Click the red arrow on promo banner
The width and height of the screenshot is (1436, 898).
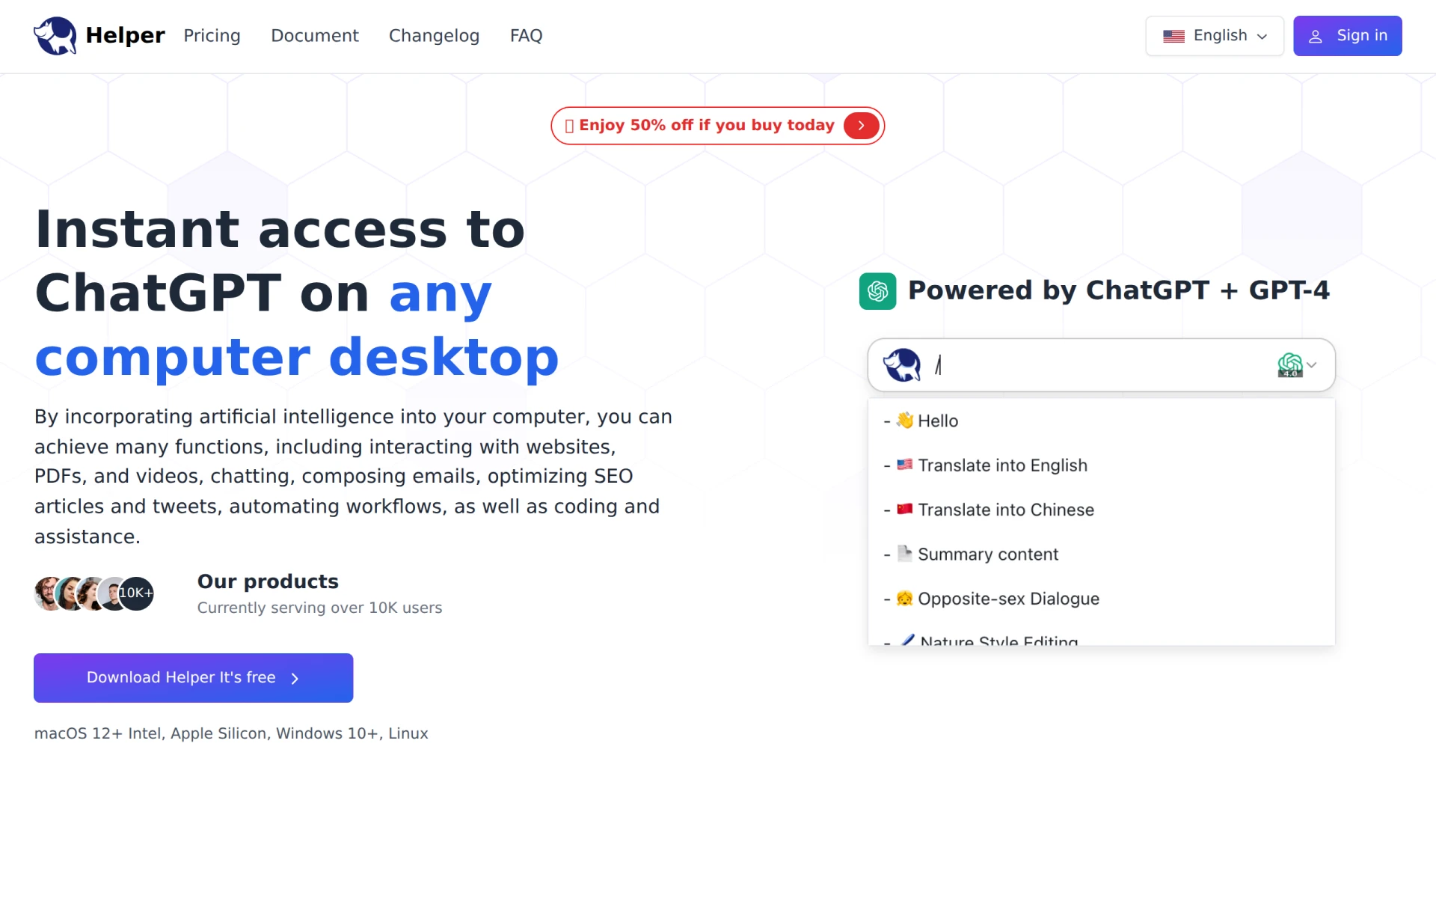pos(861,126)
